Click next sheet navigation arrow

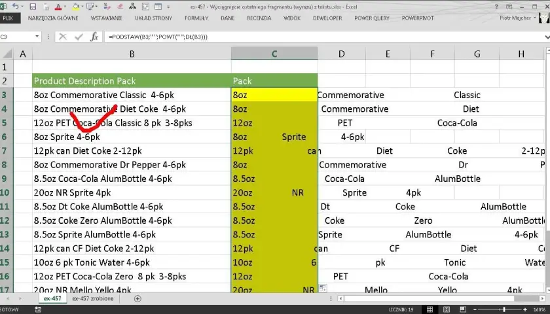20,298
